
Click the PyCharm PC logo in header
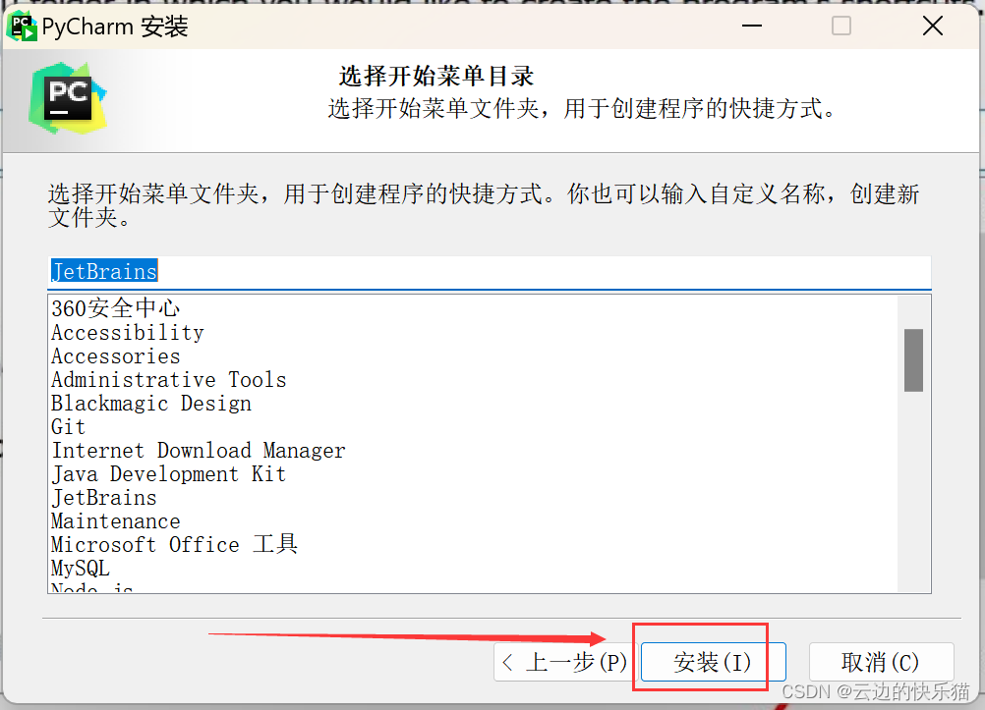67,98
